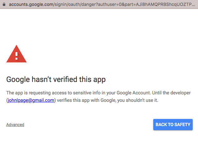Click the red warning triangle icon
The width and height of the screenshot is (198, 141).
[16, 54]
